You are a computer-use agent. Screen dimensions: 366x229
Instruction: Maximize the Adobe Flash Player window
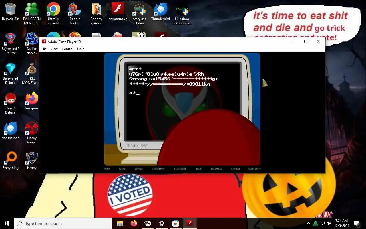(306, 42)
